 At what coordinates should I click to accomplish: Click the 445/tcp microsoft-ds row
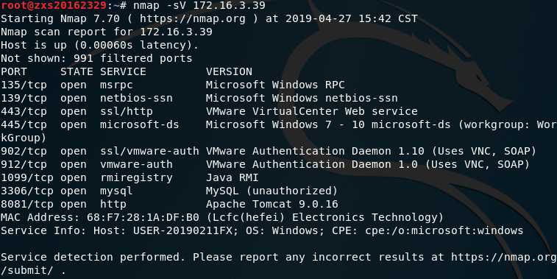click(278, 124)
